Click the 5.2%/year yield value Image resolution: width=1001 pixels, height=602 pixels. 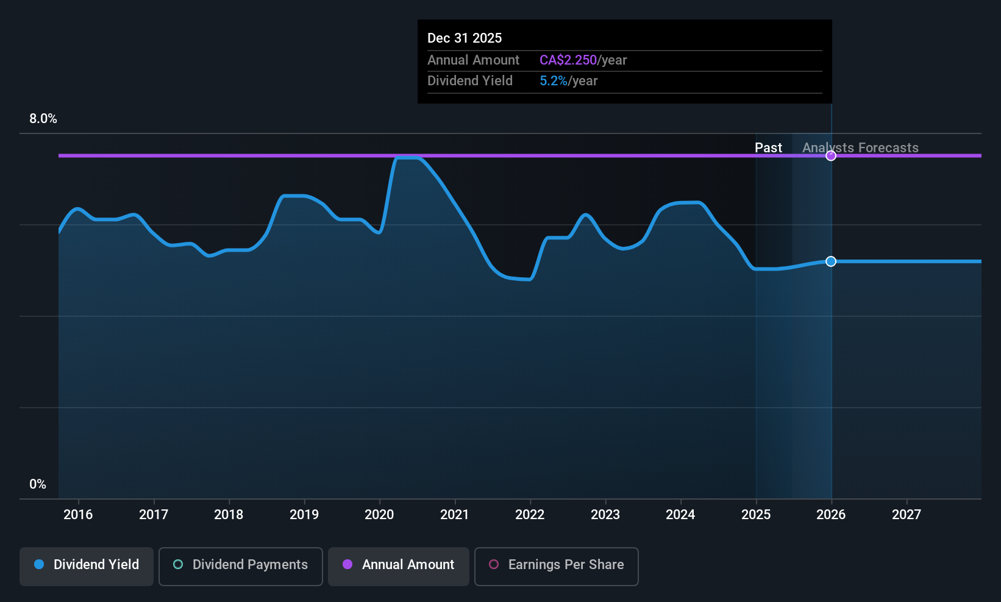pyautogui.click(x=568, y=81)
